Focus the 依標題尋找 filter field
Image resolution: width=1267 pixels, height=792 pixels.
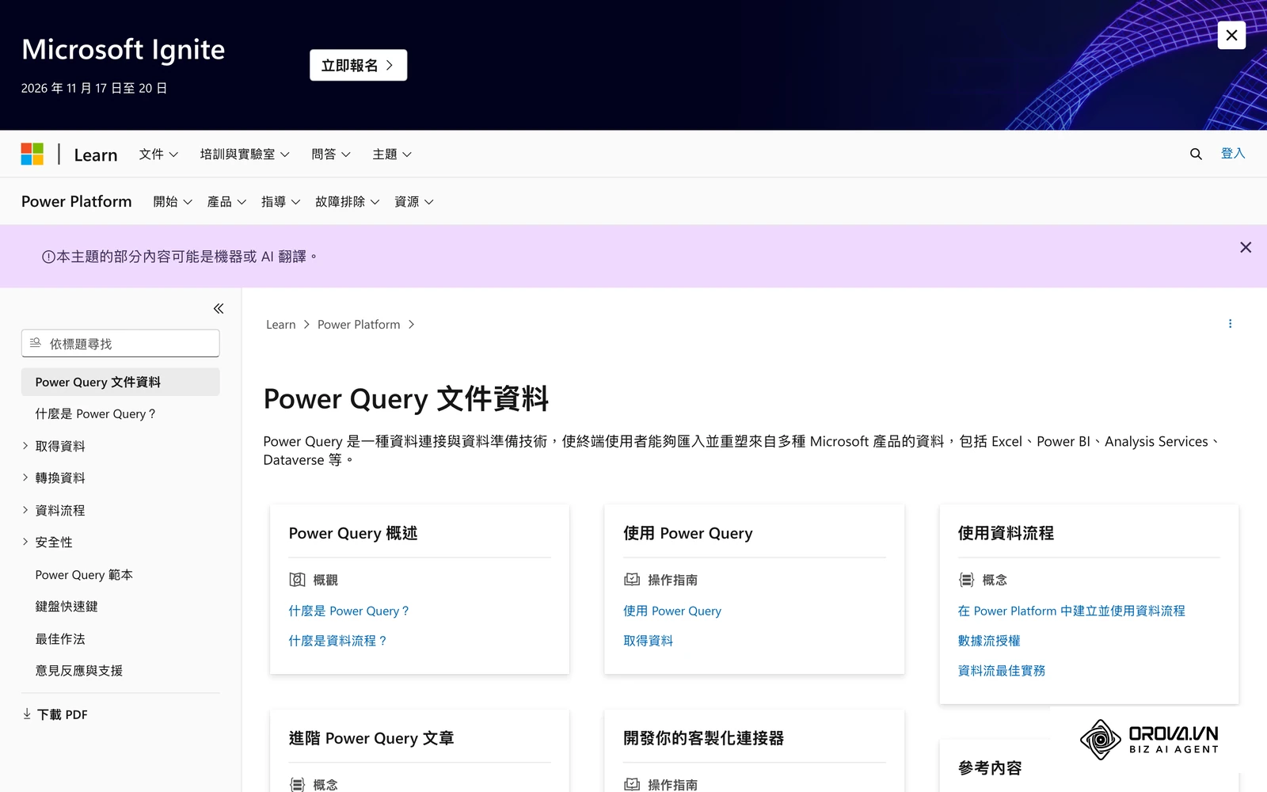click(120, 344)
